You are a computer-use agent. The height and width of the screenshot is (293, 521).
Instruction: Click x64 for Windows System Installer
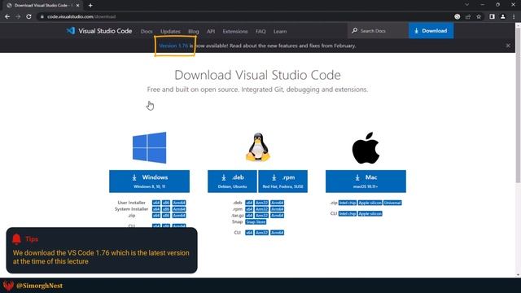155,209
